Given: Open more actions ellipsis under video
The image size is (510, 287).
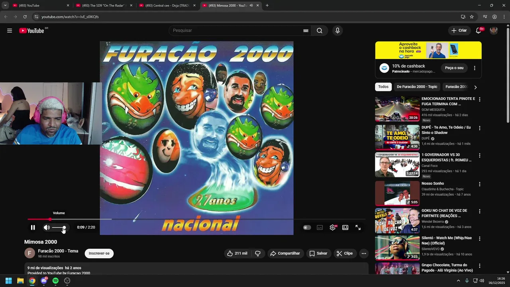Looking at the screenshot, I should tap(363, 254).
